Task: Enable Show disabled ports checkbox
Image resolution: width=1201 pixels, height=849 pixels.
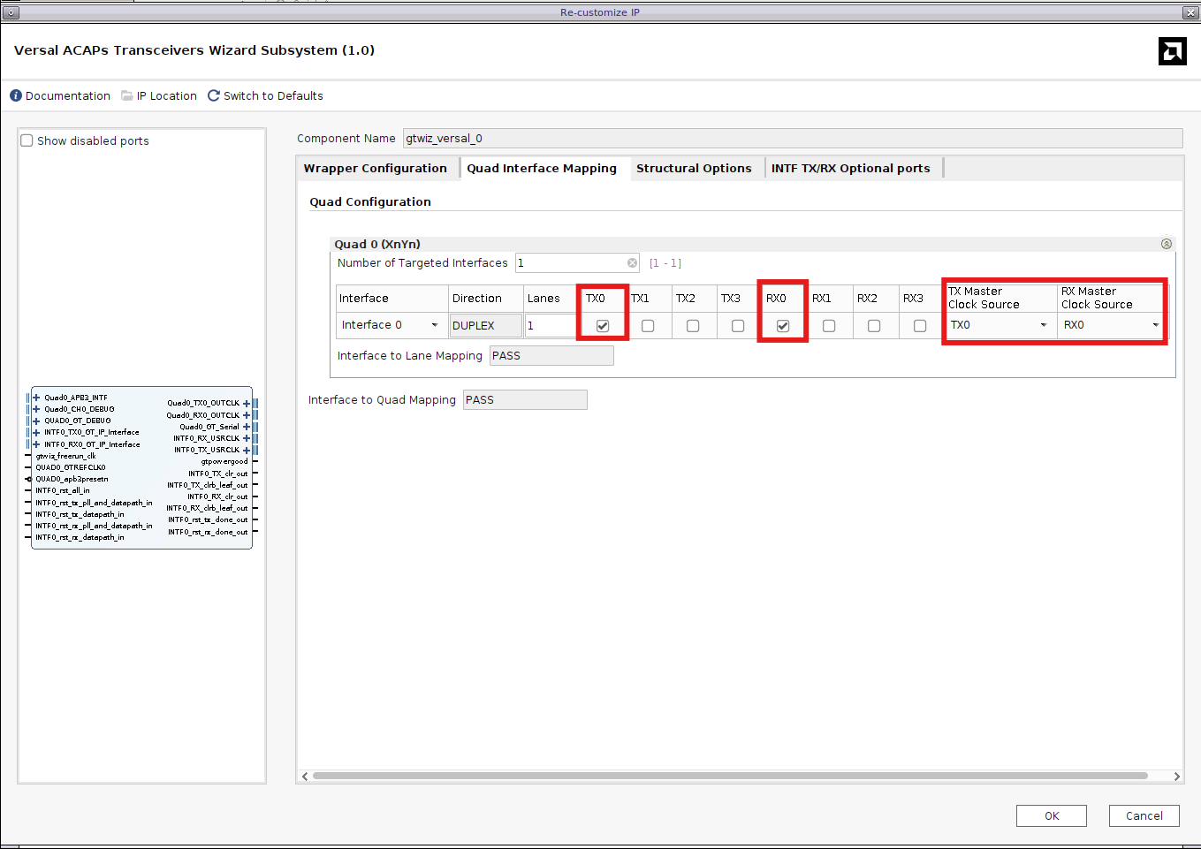Action: point(27,140)
